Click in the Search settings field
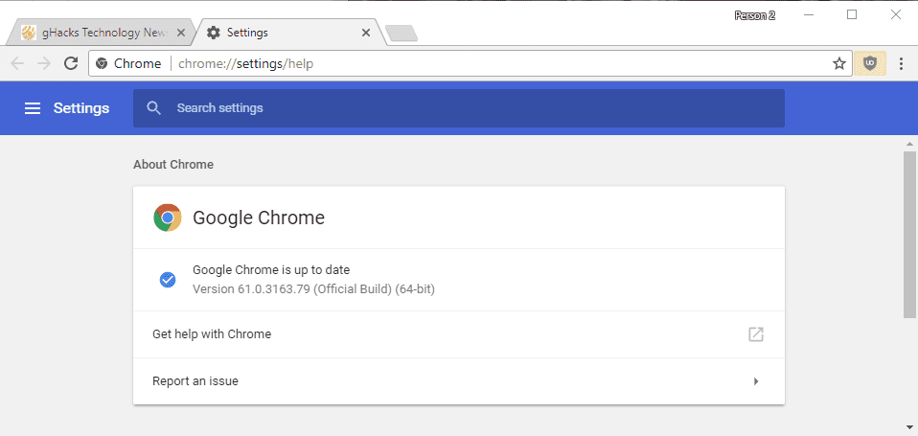This screenshot has height=436, width=918. click(x=458, y=107)
